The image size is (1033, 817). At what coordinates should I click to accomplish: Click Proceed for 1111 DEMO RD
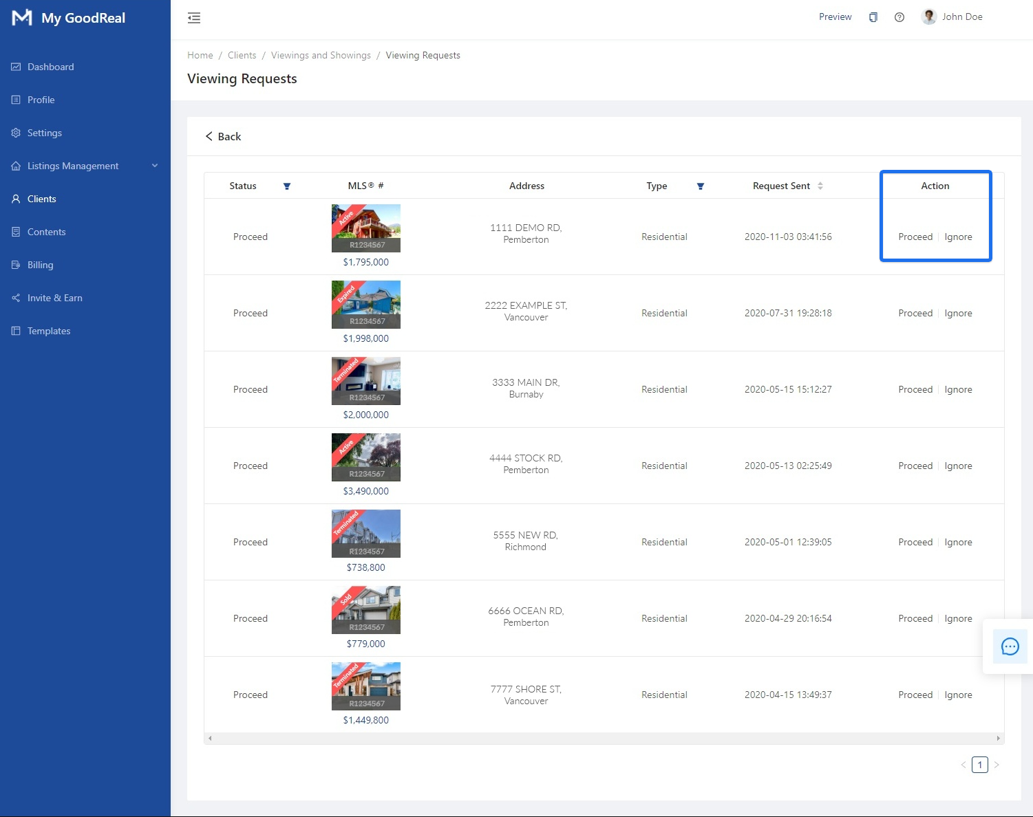coord(915,237)
